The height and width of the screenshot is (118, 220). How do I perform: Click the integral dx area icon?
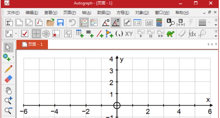tap(192, 34)
